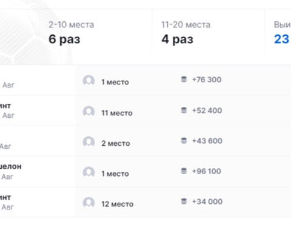This screenshot has height=227, width=291.
Task: Select the 6 раз counter value
Action: coord(64,39)
